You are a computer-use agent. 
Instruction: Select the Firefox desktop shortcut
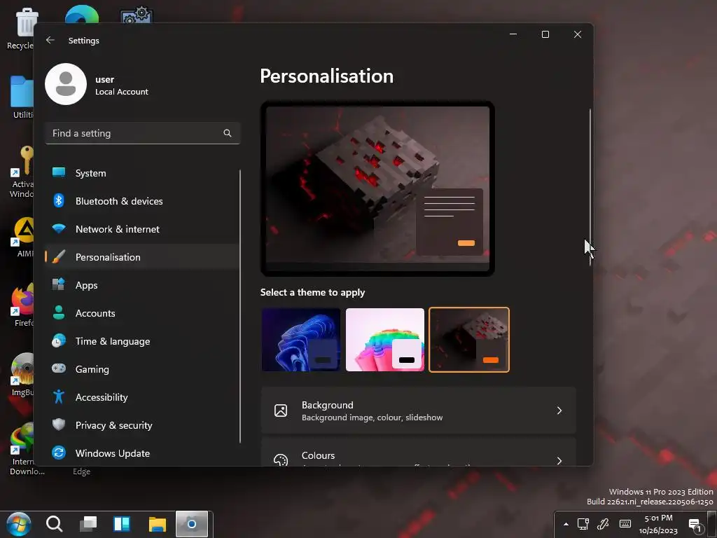point(23,305)
